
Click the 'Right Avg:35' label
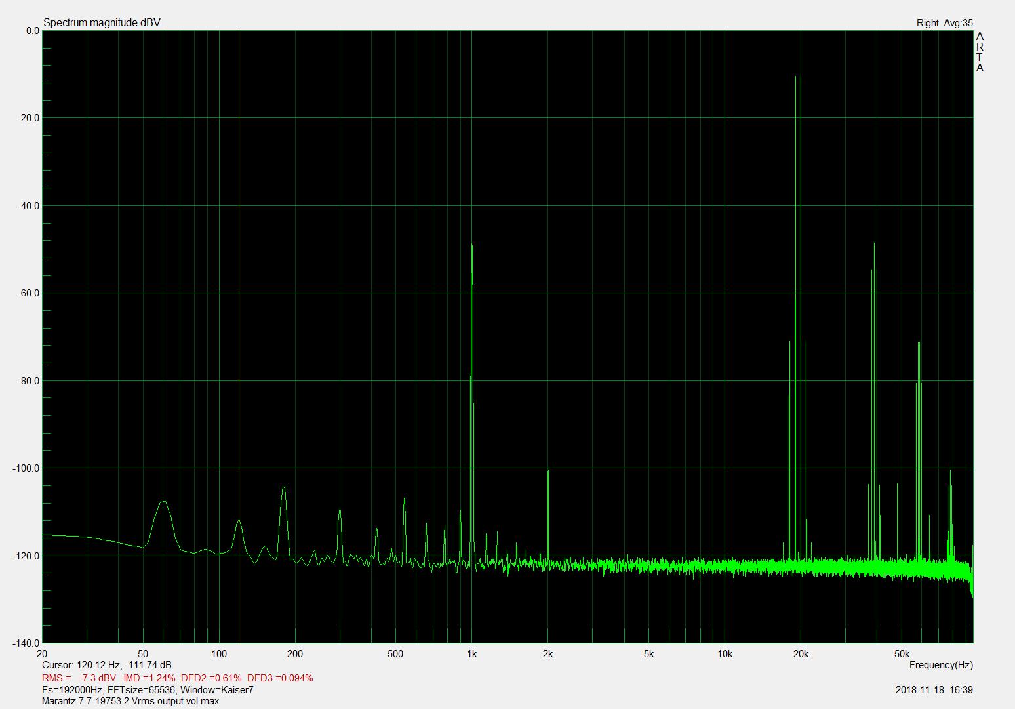944,23
